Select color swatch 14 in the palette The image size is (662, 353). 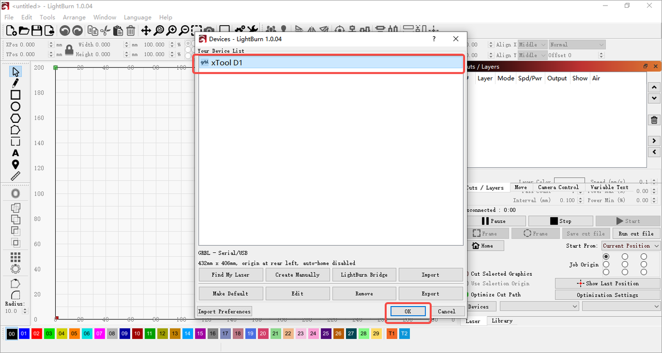click(x=187, y=334)
